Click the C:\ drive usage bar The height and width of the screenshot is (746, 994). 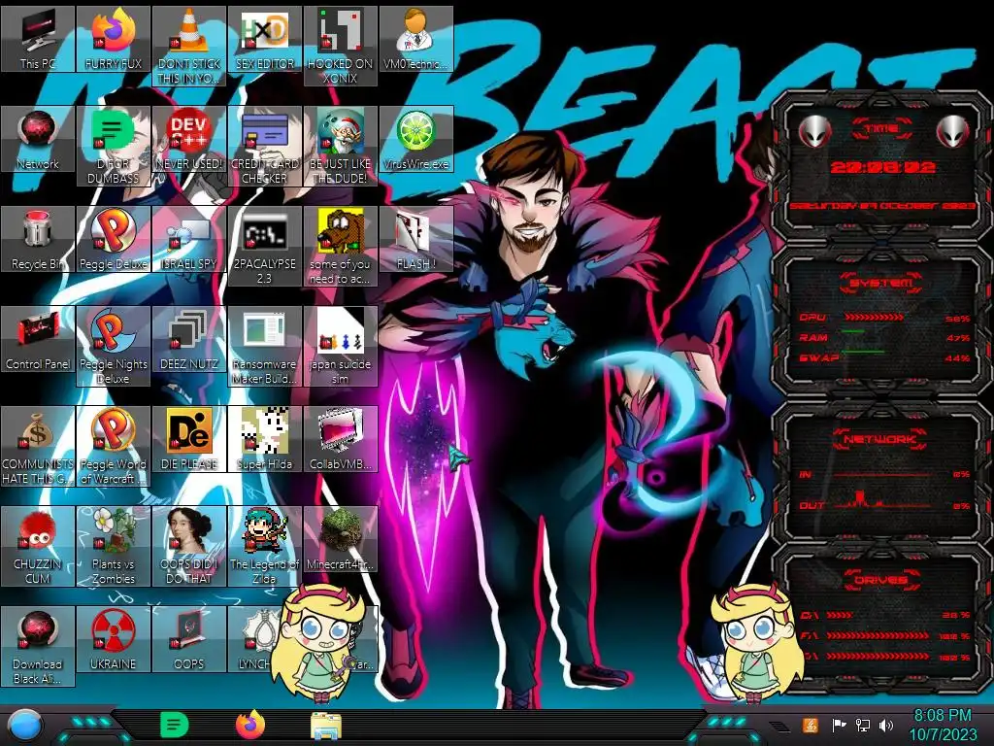coord(840,615)
